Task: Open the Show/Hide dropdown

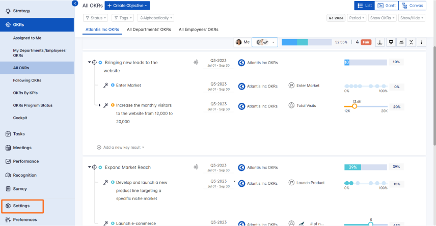Action: [x=412, y=18]
